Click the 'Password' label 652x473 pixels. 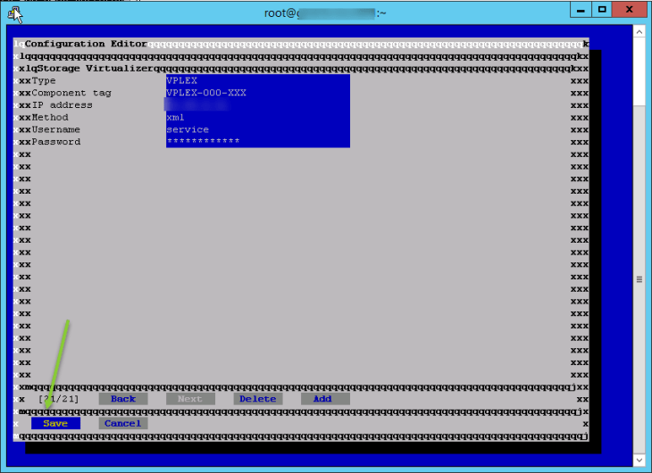[56, 142]
